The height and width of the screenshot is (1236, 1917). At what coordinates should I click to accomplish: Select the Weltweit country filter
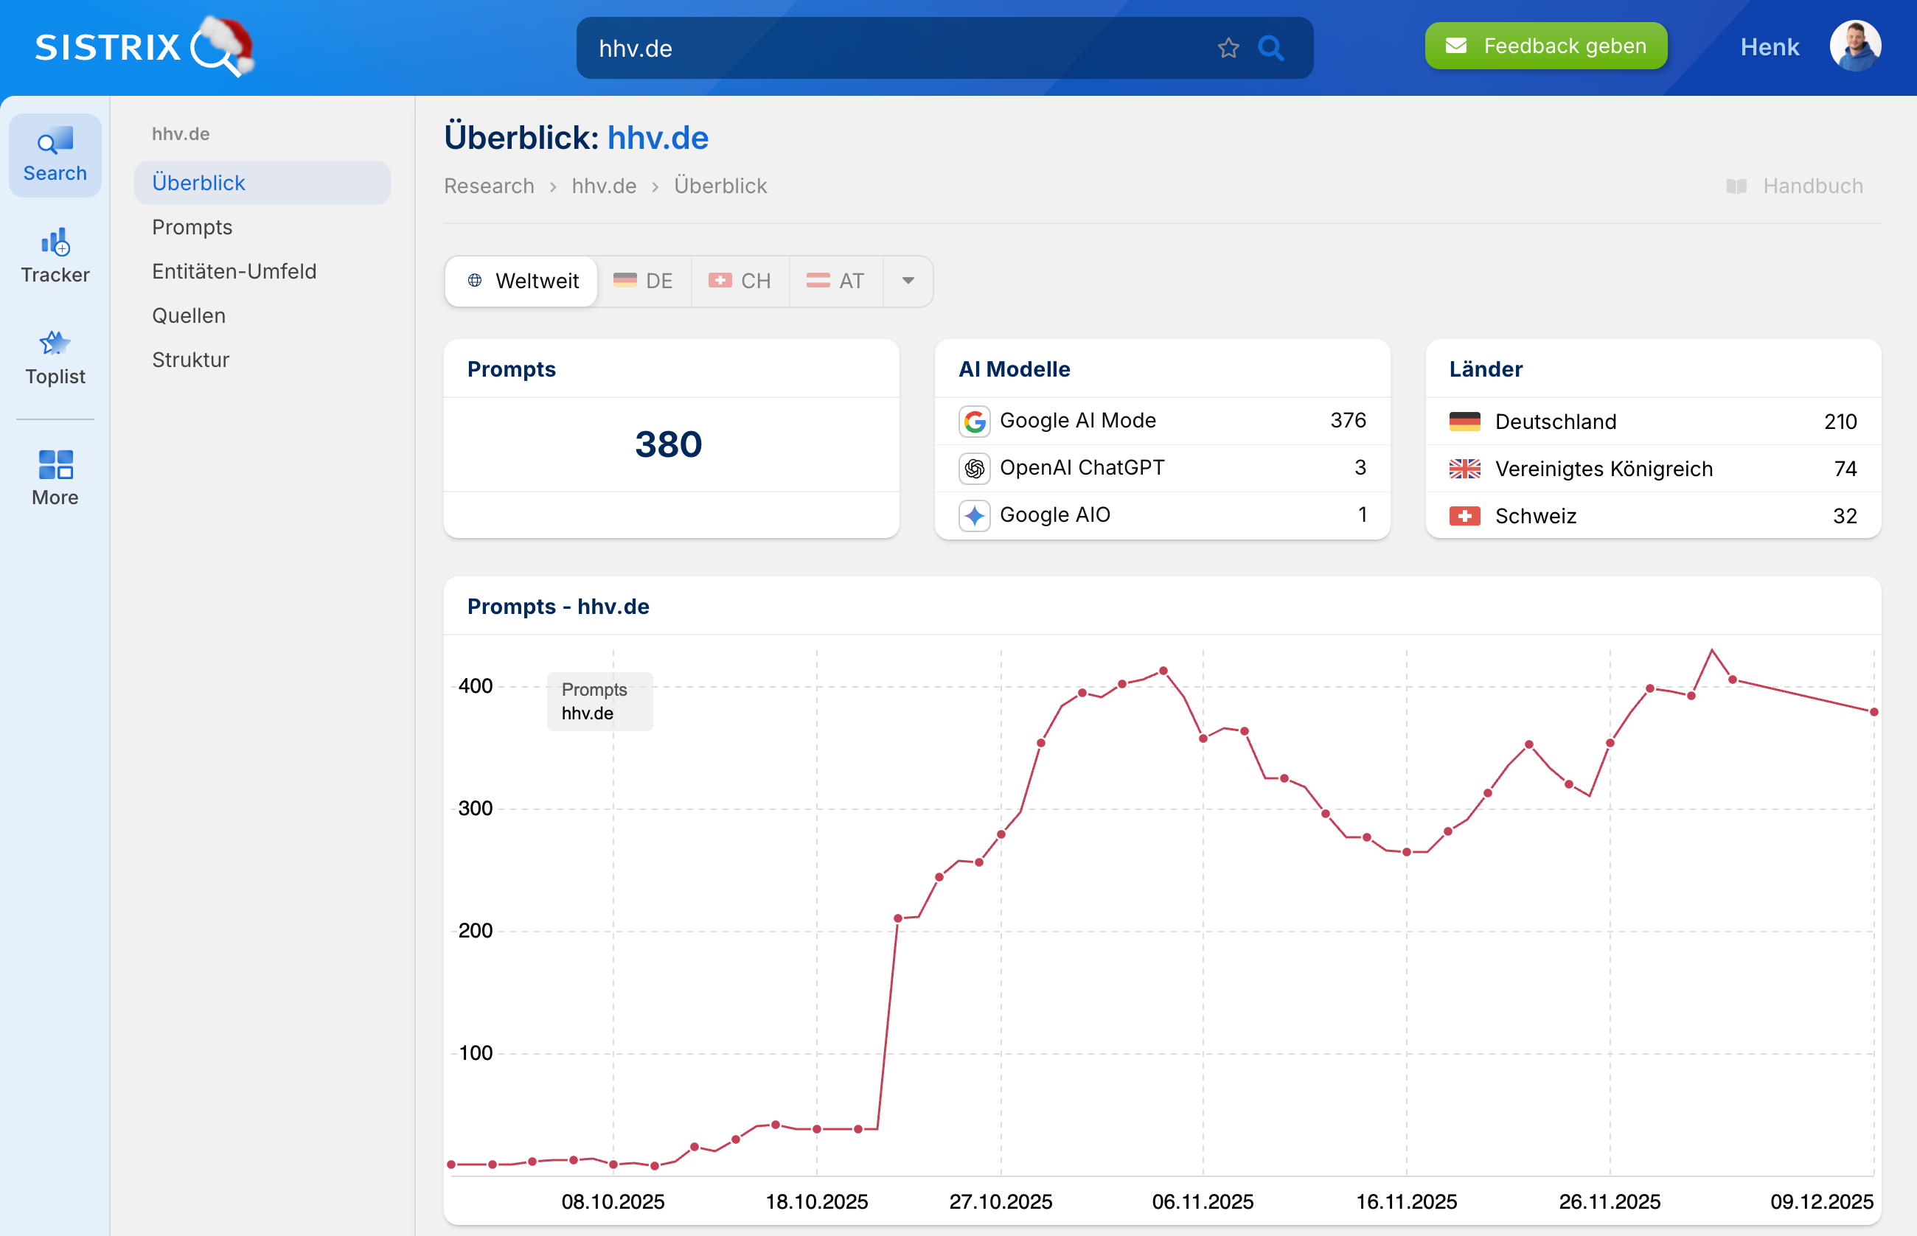[x=523, y=281]
